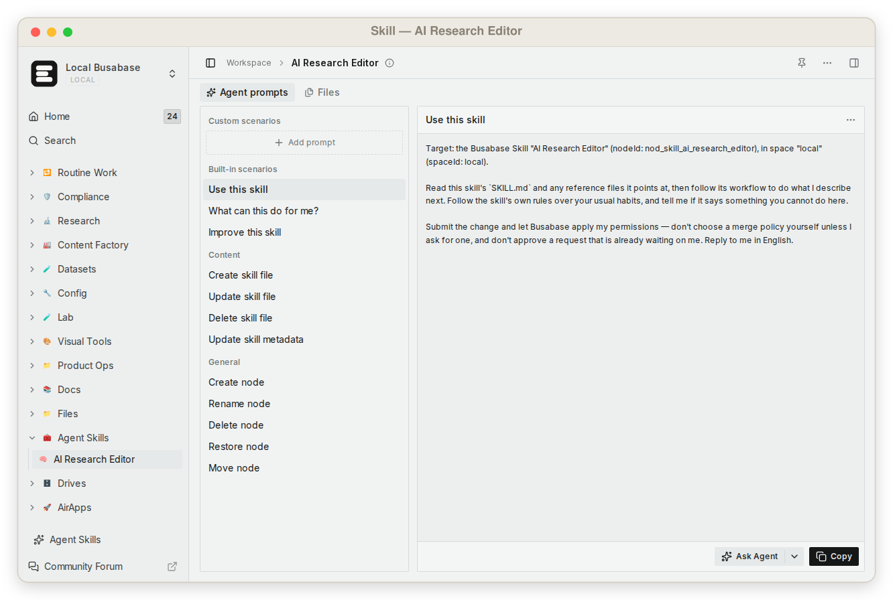Screen dimensions: 893x600
Task: Select the AI Research Editor tree item
Action: coord(107,459)
